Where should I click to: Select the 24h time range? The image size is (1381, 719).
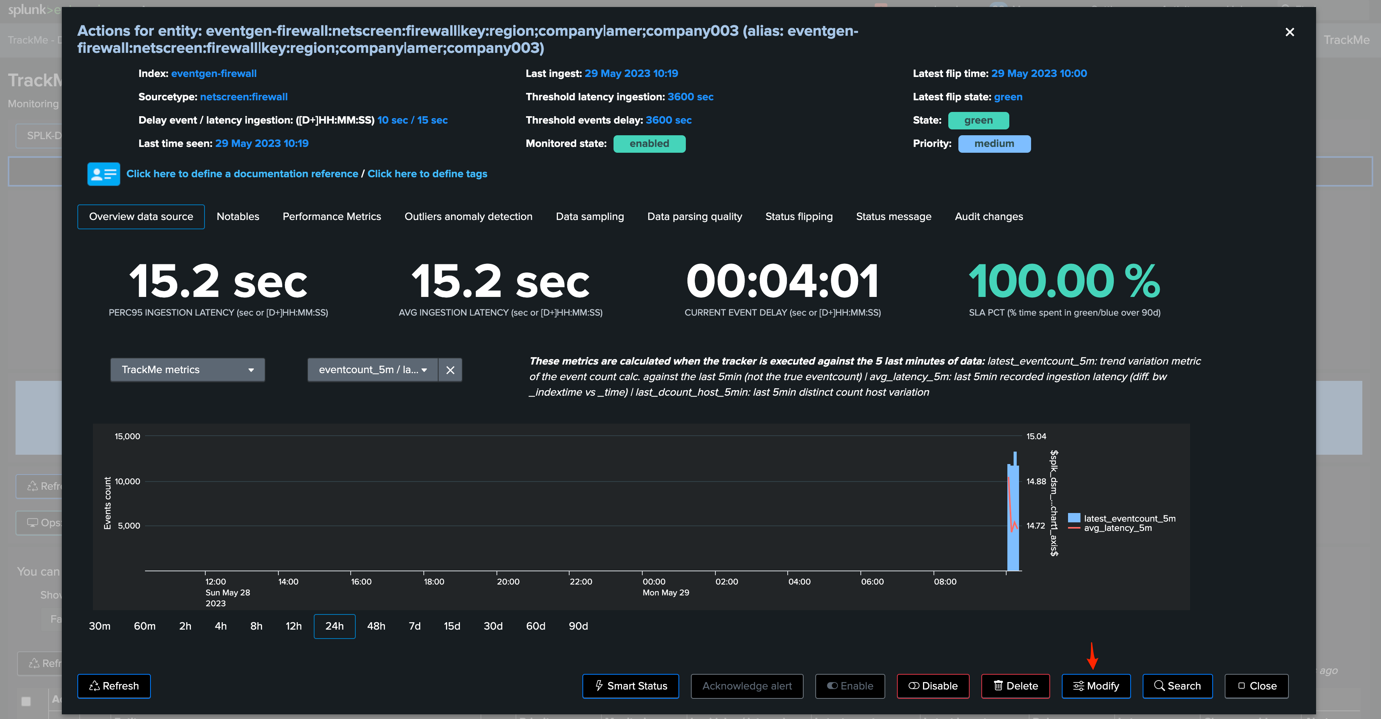(334, 626)
